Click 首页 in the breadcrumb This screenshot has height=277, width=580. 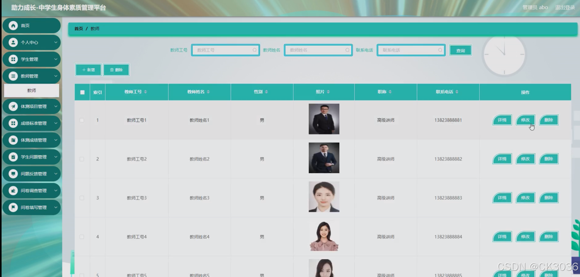point(79,29)
